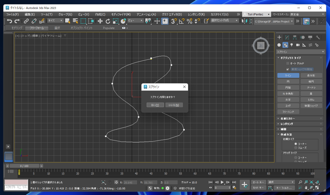Open the 選択セット作成 dropdown
Viewport: 330px width, 195px height.
pyautogui.click(x=224, y=20)
